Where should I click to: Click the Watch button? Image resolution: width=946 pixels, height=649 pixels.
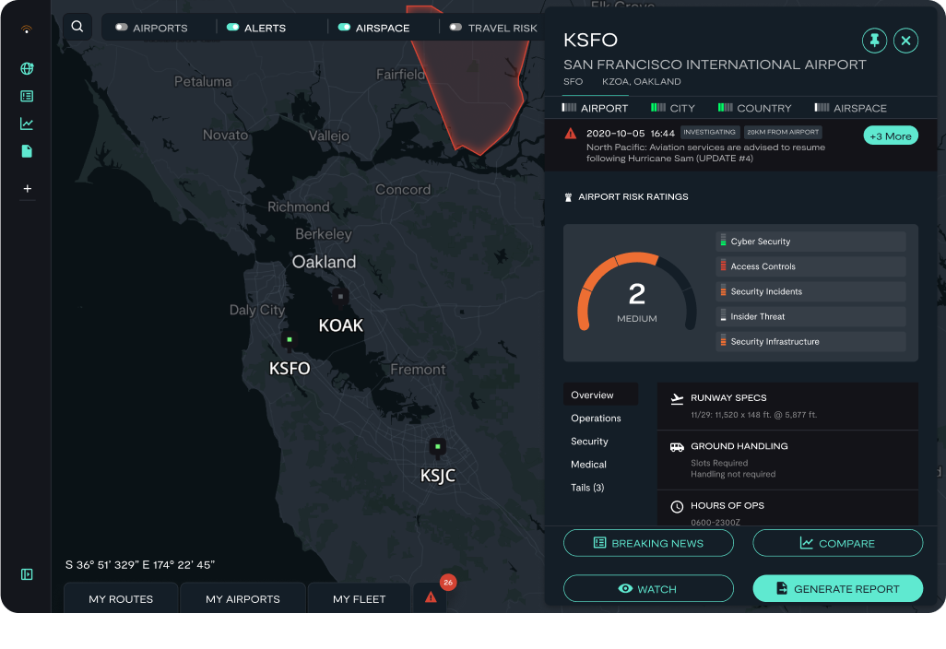coord(648,589)
